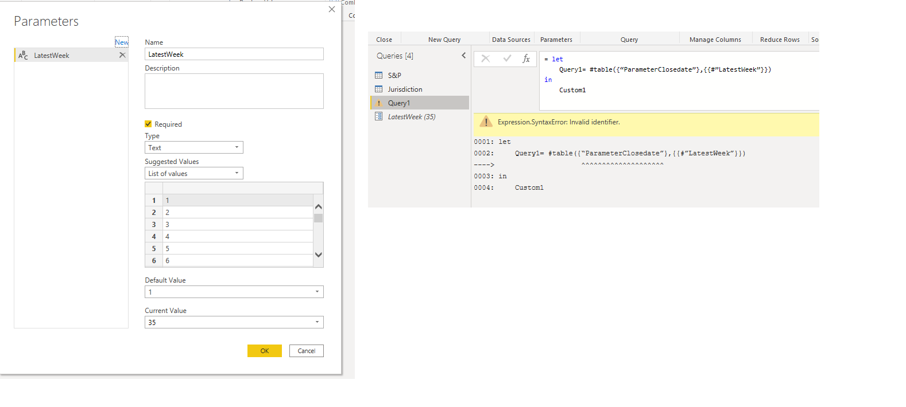Close the Parameters dialog with X
Image resolution: width=906 pixels, height=407 pixels.
pyautogui.click(x=332, y=9)
